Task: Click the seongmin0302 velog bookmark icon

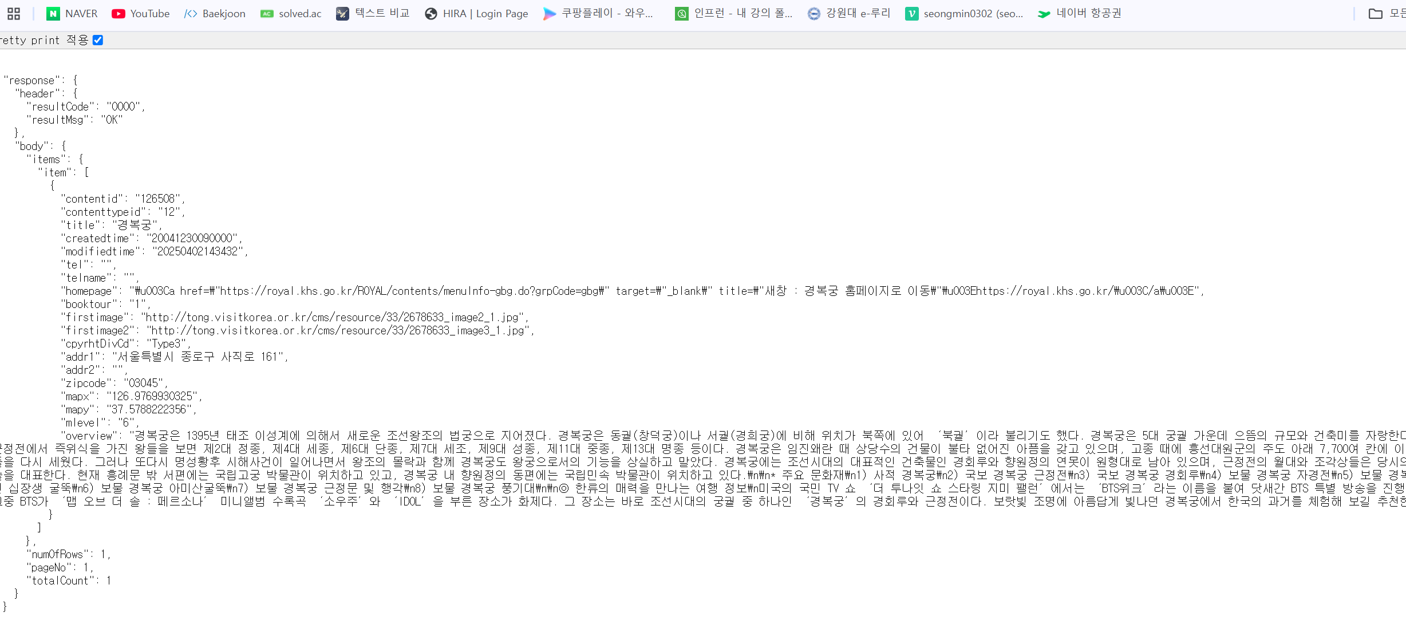Action: tap(911, 14)
